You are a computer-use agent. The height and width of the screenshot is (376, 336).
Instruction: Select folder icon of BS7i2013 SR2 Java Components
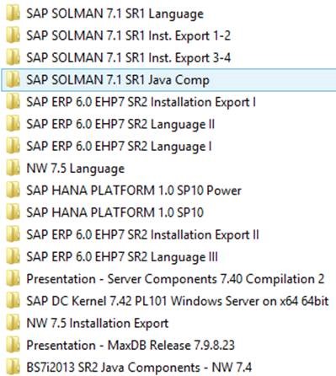pyautogui.click(x=13, y=368)
